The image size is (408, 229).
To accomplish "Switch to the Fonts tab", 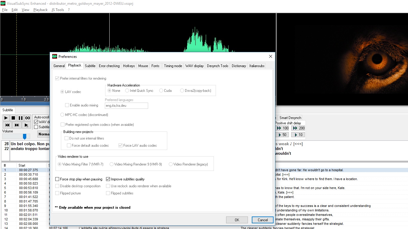I will tap(155, 66).
